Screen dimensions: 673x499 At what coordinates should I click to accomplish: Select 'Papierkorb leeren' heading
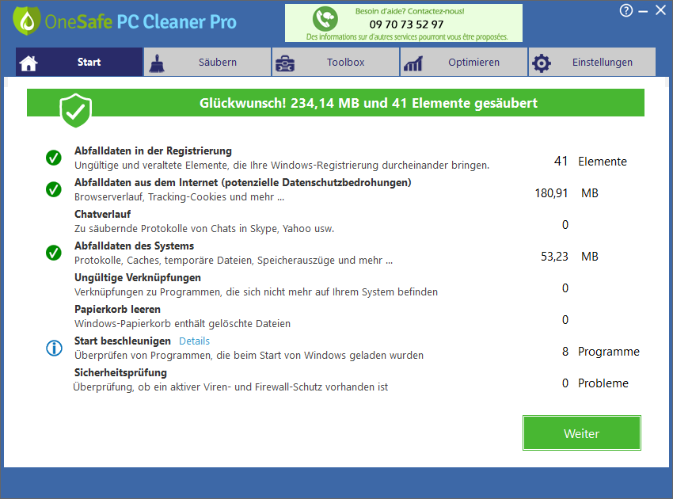[x=117, y=309]
